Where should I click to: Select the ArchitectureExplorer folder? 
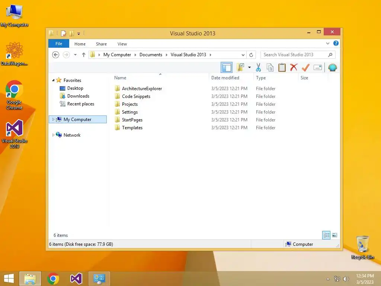click(x=142, y=89)
